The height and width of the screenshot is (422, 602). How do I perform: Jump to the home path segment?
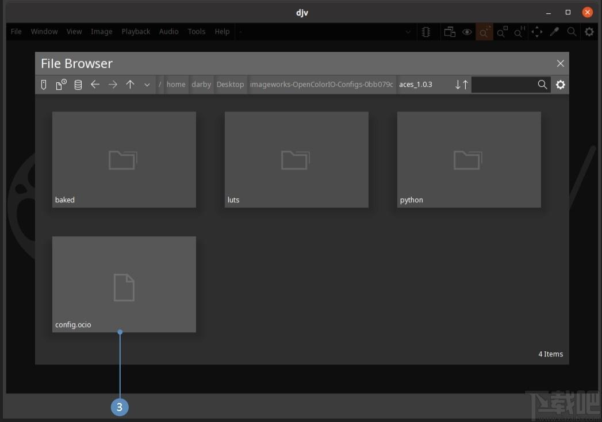click(x=176, y=85)
